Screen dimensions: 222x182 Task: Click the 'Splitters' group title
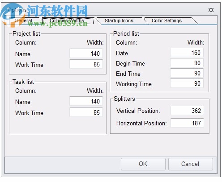click(x=124, y=99)
